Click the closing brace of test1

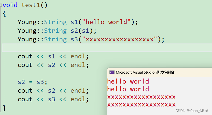pyautogui.click(x=4, y=108)
